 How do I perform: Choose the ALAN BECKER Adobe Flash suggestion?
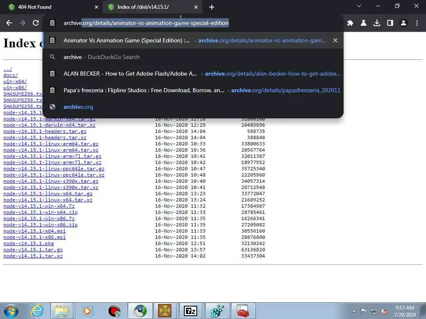193,74
